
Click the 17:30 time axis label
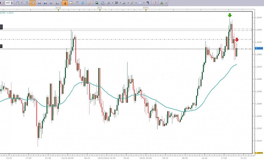tap(28, 158)
